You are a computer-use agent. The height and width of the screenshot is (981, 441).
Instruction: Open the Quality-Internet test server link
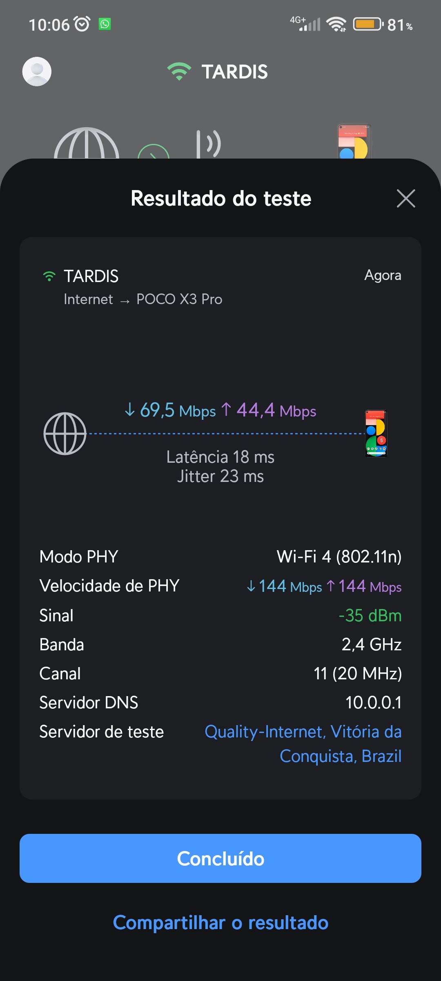303,744
